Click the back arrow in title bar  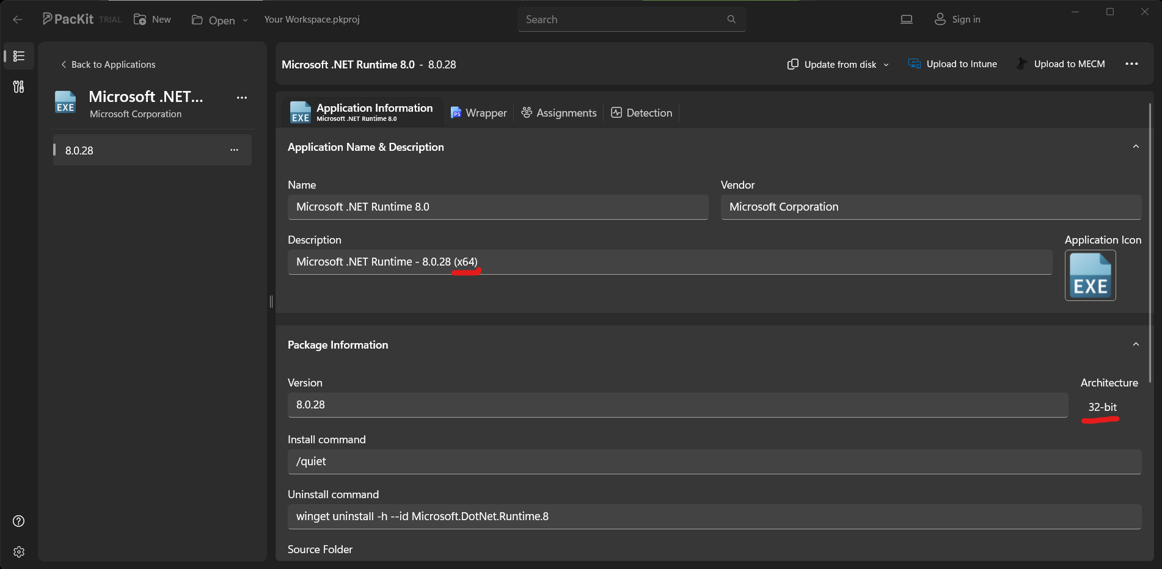click(x=18, y=20)
